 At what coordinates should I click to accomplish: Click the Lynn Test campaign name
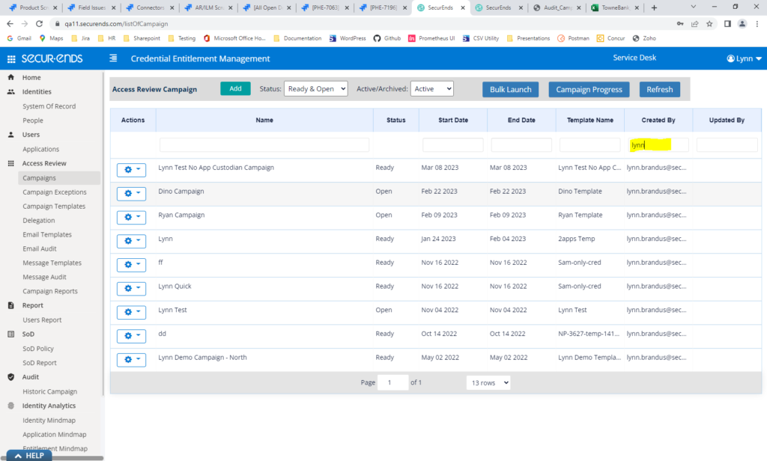(173, 310)
